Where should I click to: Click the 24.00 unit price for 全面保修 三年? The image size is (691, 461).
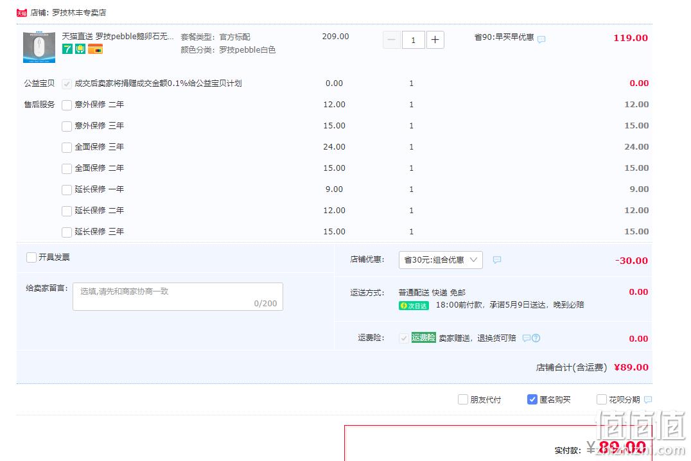pos(334,147)
